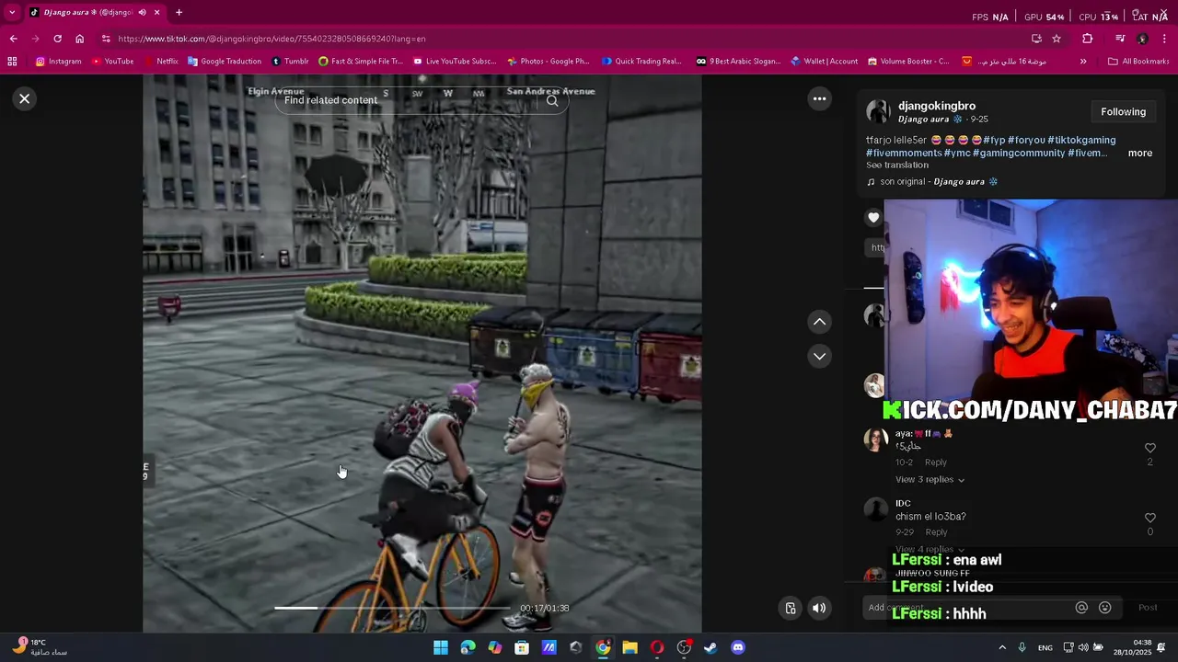Screen dimensions: 1178x662
Task: Open Discord from taskbar
Action: click(x=737, y=647)
